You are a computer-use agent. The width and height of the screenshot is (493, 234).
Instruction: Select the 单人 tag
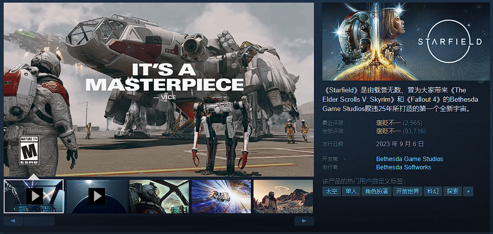[351, 191]
